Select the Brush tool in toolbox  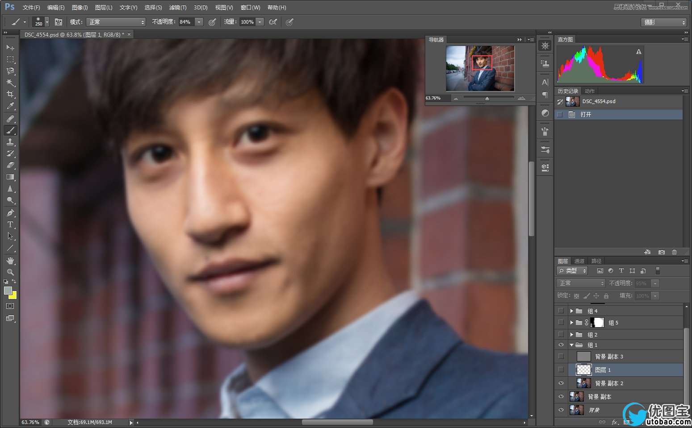pyautogui.click(x=10, y=130)
